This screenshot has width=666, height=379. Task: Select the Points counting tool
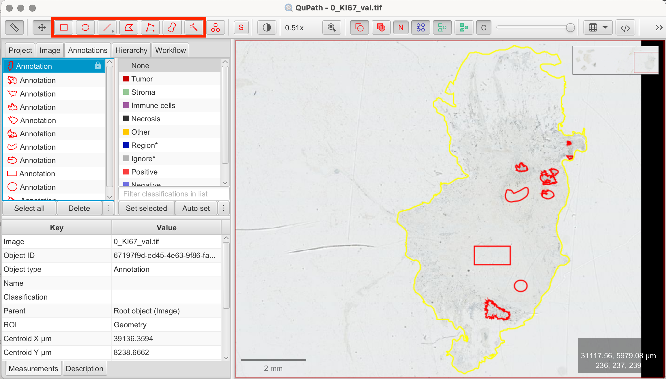click(x=215, y=28)
